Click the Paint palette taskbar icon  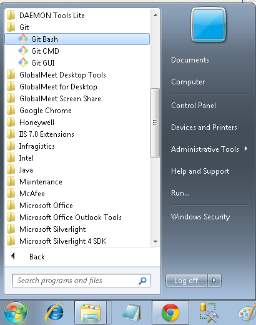(247, 312)
